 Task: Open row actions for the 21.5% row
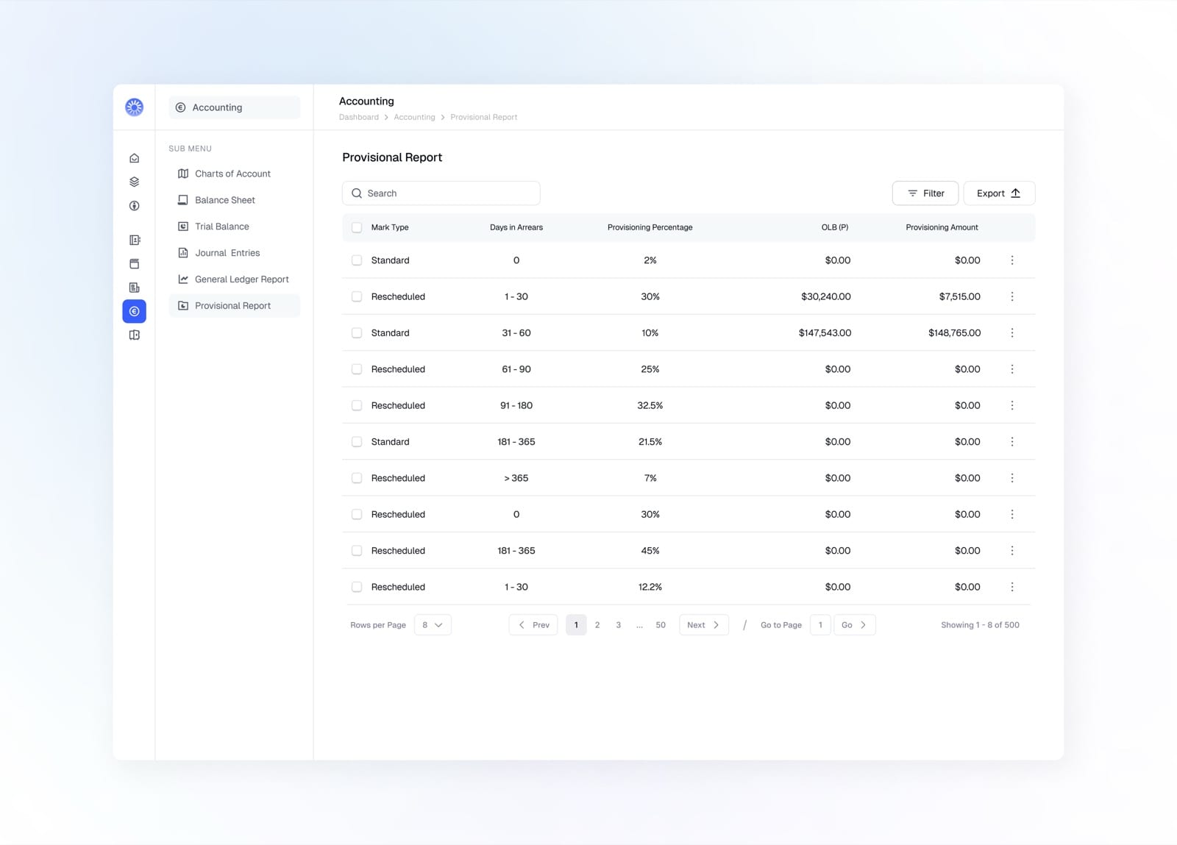click(1012, 442)
